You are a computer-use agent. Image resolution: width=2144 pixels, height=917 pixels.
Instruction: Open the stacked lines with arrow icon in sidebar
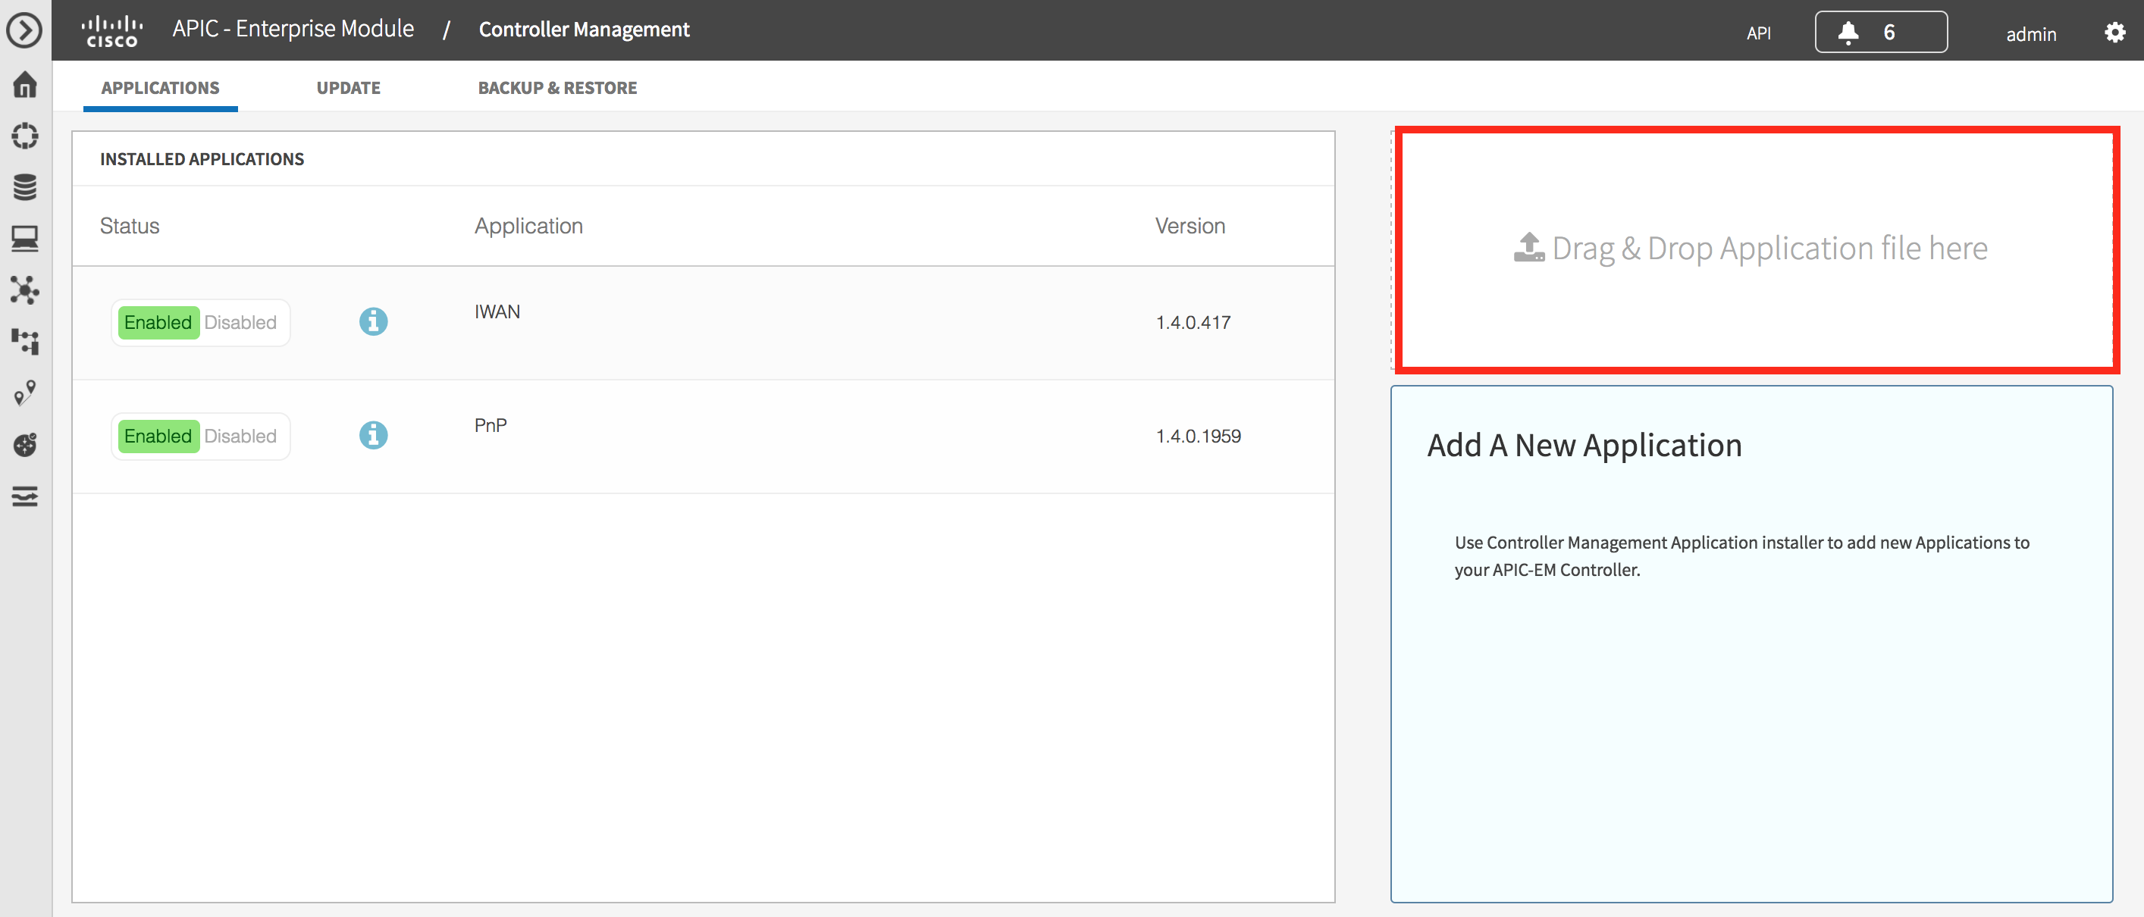[25, 497]
